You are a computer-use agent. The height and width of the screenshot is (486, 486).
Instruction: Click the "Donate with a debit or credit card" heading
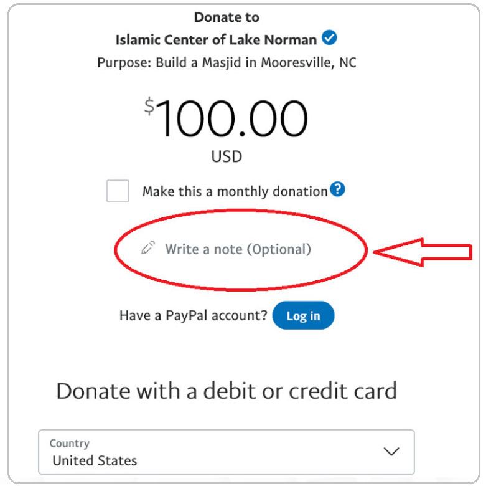click(x=227, y=391)
